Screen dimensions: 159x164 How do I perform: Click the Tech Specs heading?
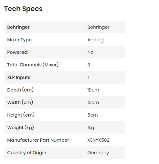23,9
